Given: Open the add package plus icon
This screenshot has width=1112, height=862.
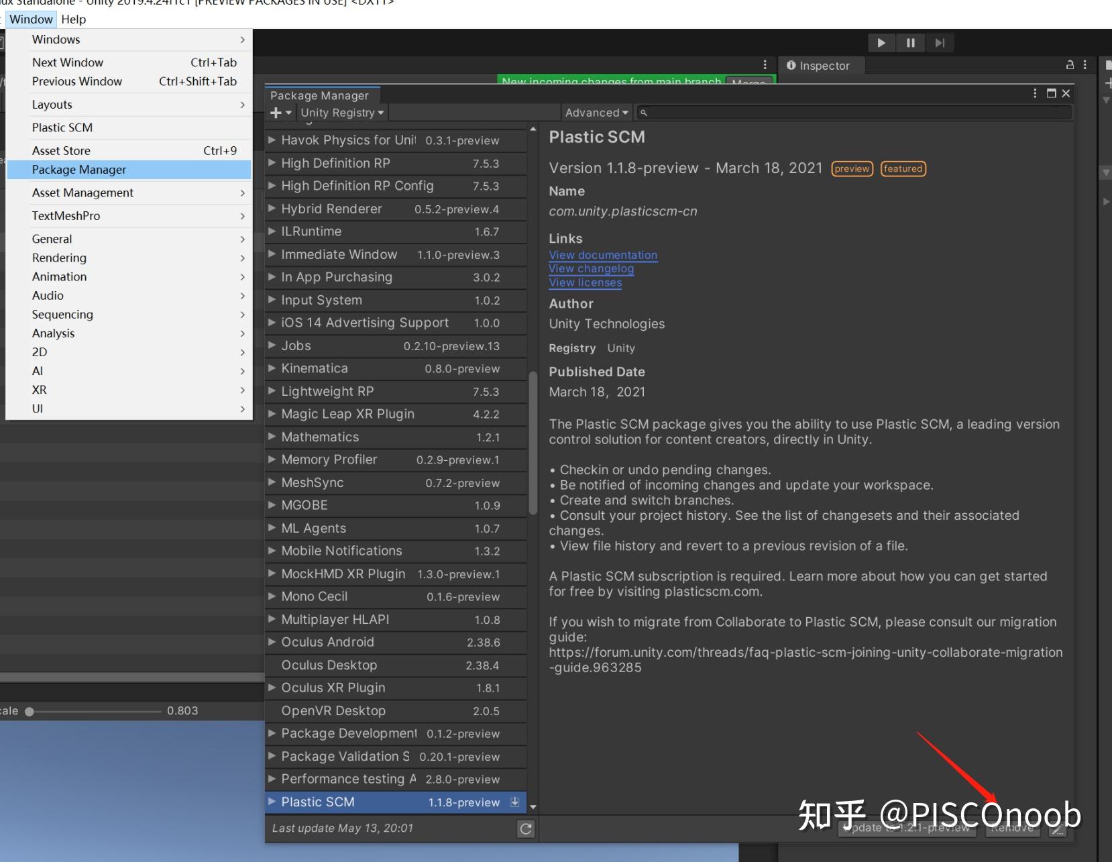Looking at the screenshot, I should [x=276, y=112].
